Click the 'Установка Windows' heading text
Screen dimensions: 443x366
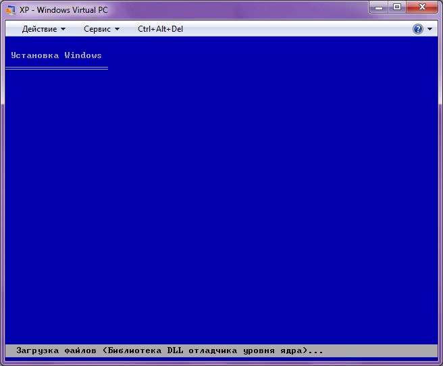click(x=56, y=55)
